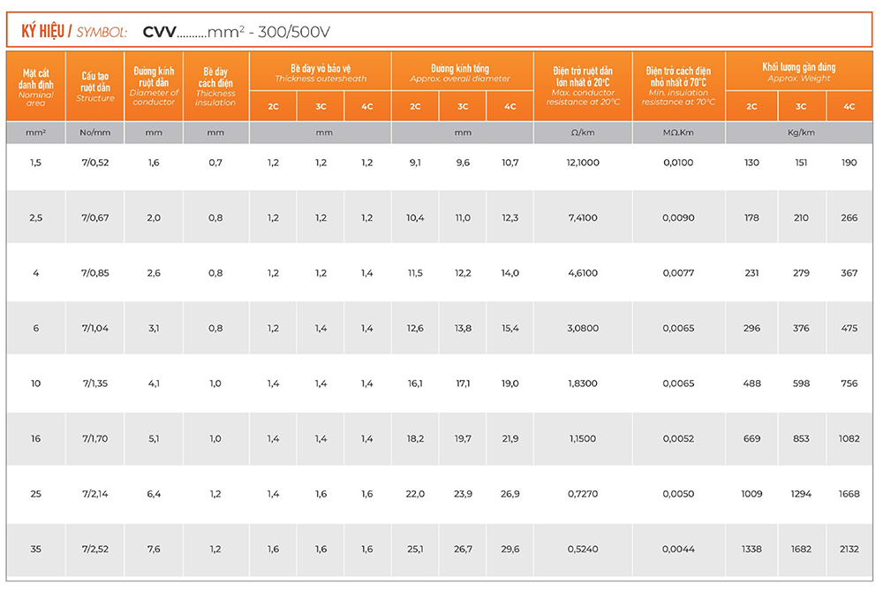
Task: Click the Thickness insulation column header
Action: [215, 86]
